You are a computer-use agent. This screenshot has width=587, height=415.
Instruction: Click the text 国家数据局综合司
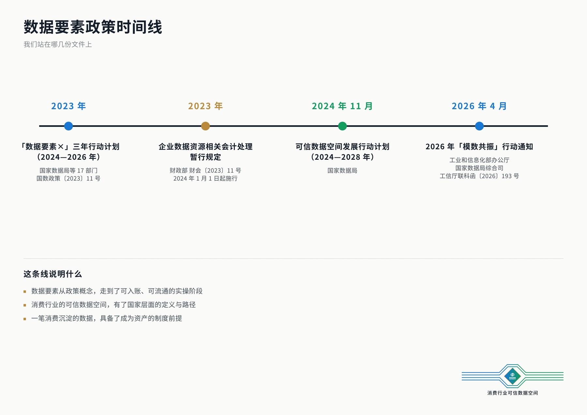click(x=479, y=168)
